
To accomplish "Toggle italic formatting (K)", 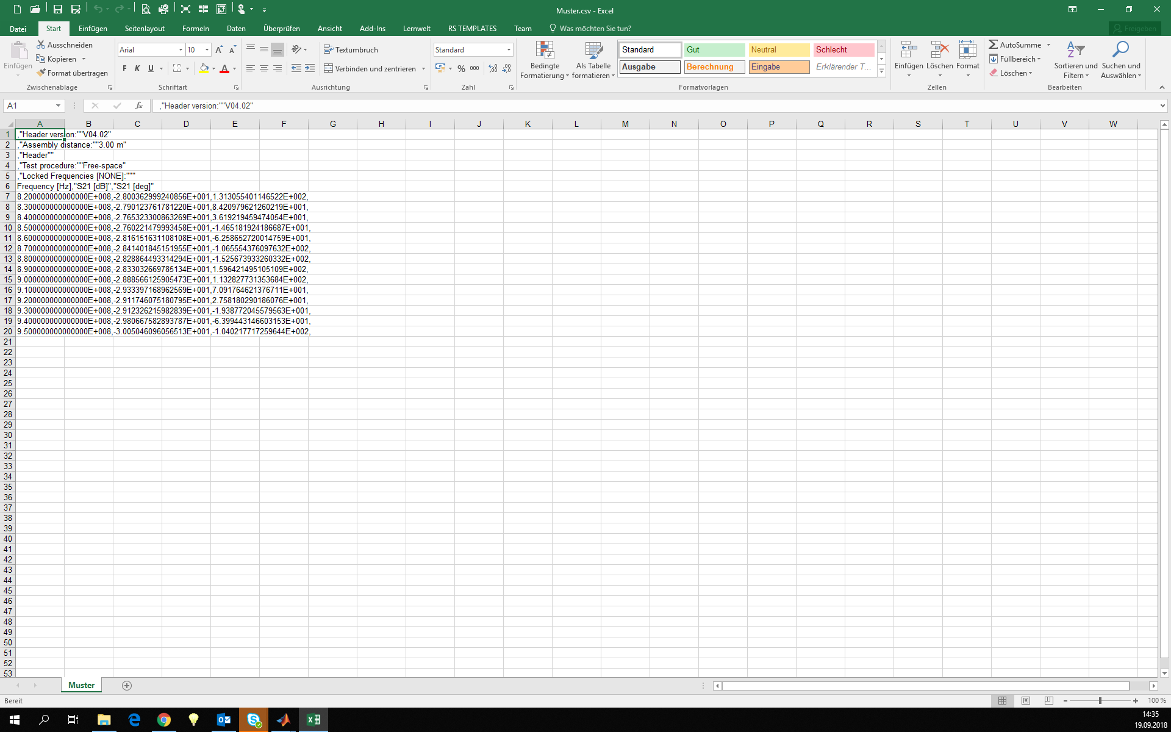I will pos(137,69).
